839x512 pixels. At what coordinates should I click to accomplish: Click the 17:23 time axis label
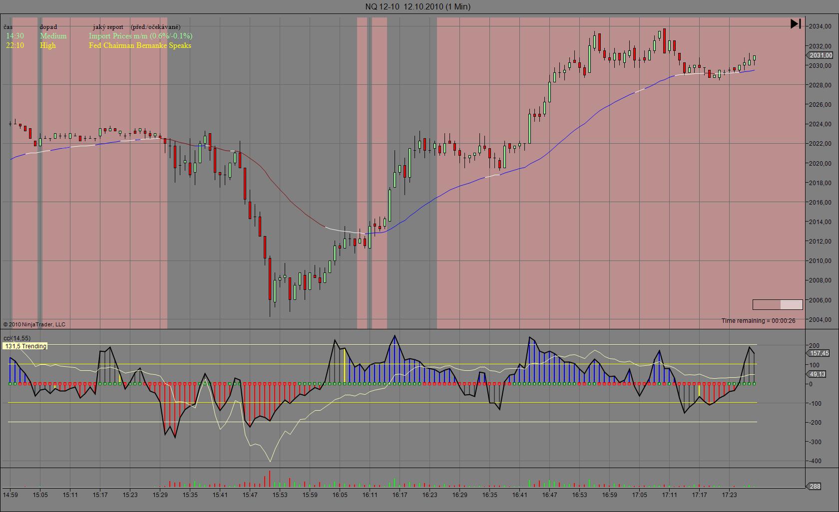click(730, 495)
